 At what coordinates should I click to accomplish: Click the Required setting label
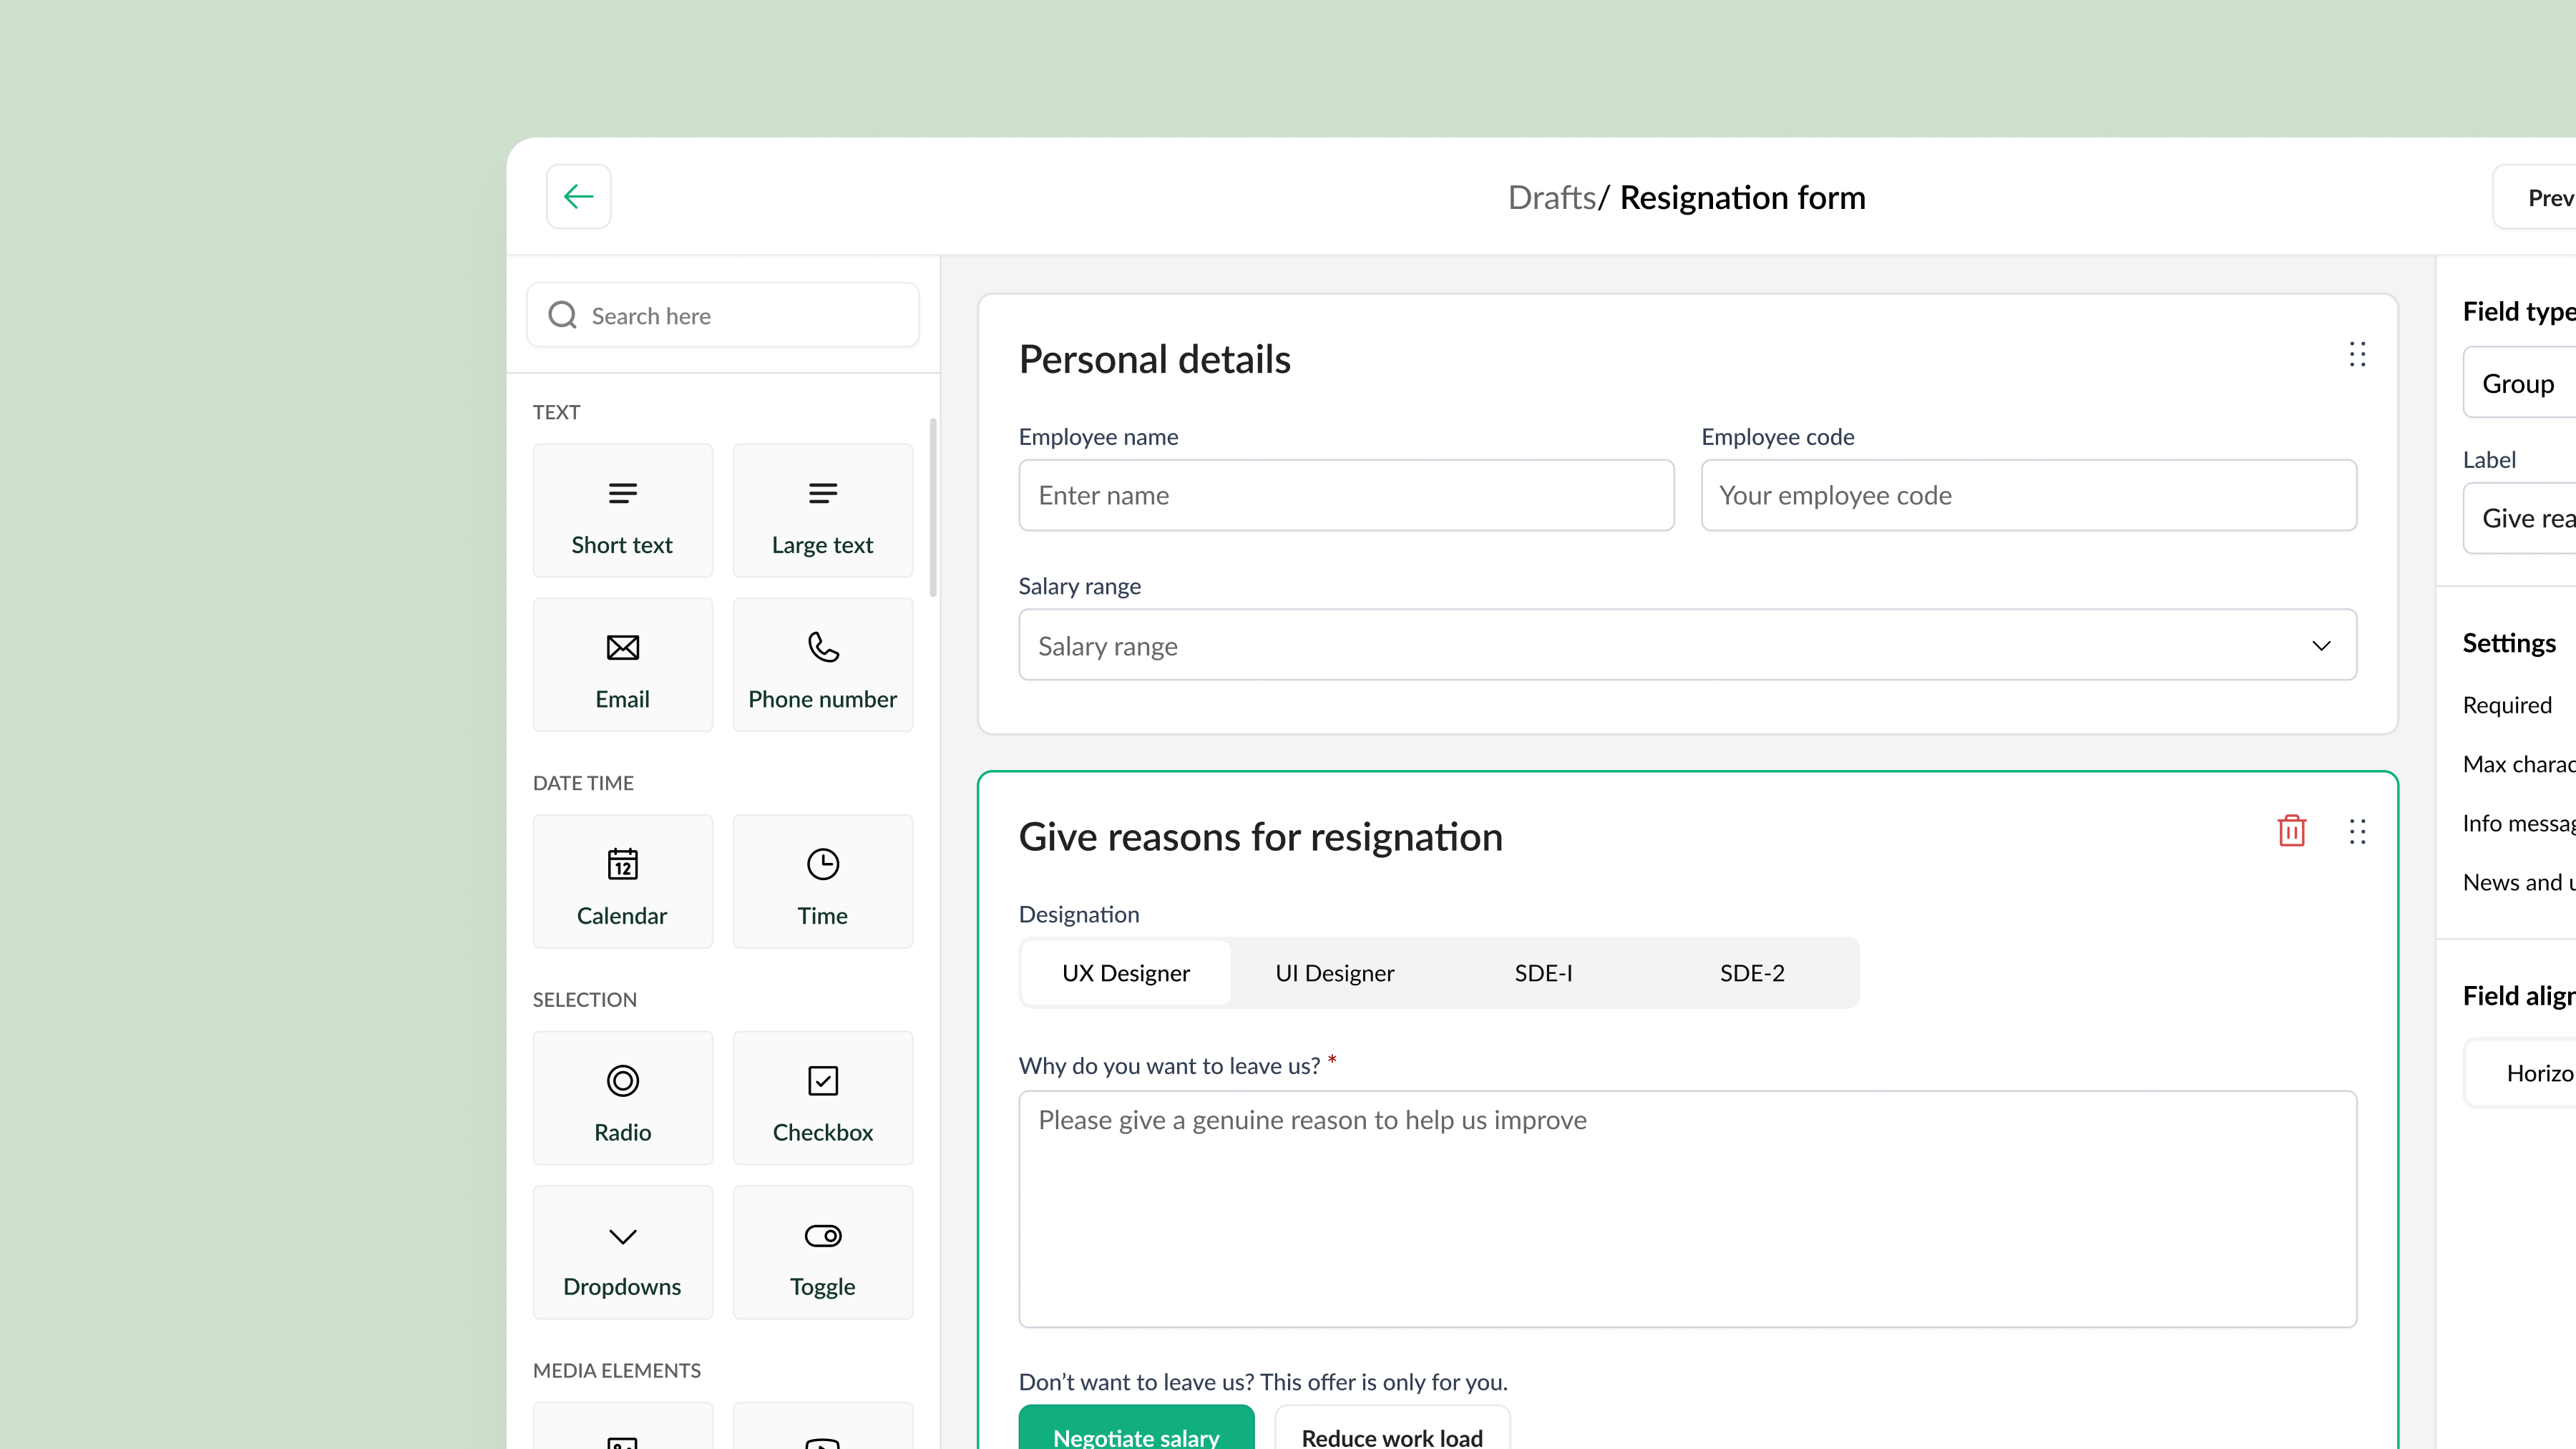2507,705
